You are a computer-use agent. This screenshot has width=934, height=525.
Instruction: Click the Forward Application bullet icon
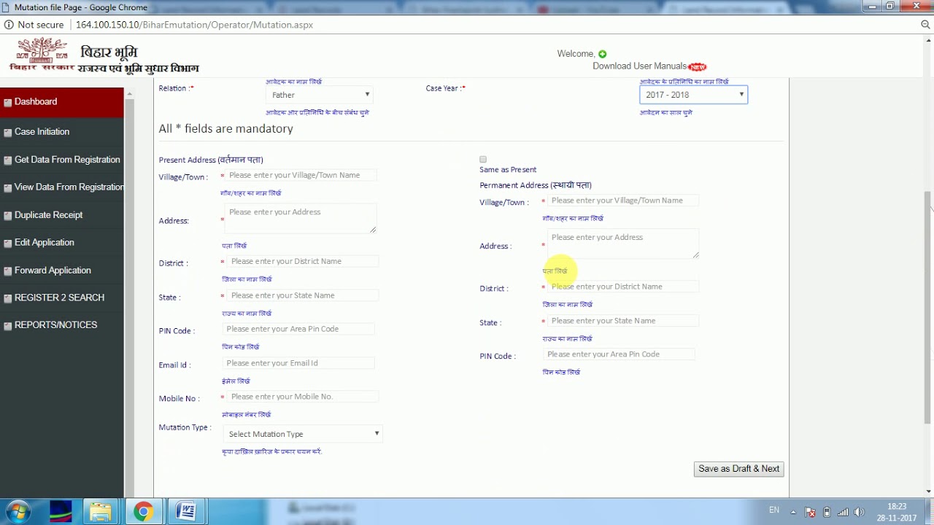click(x=8, y=271)
